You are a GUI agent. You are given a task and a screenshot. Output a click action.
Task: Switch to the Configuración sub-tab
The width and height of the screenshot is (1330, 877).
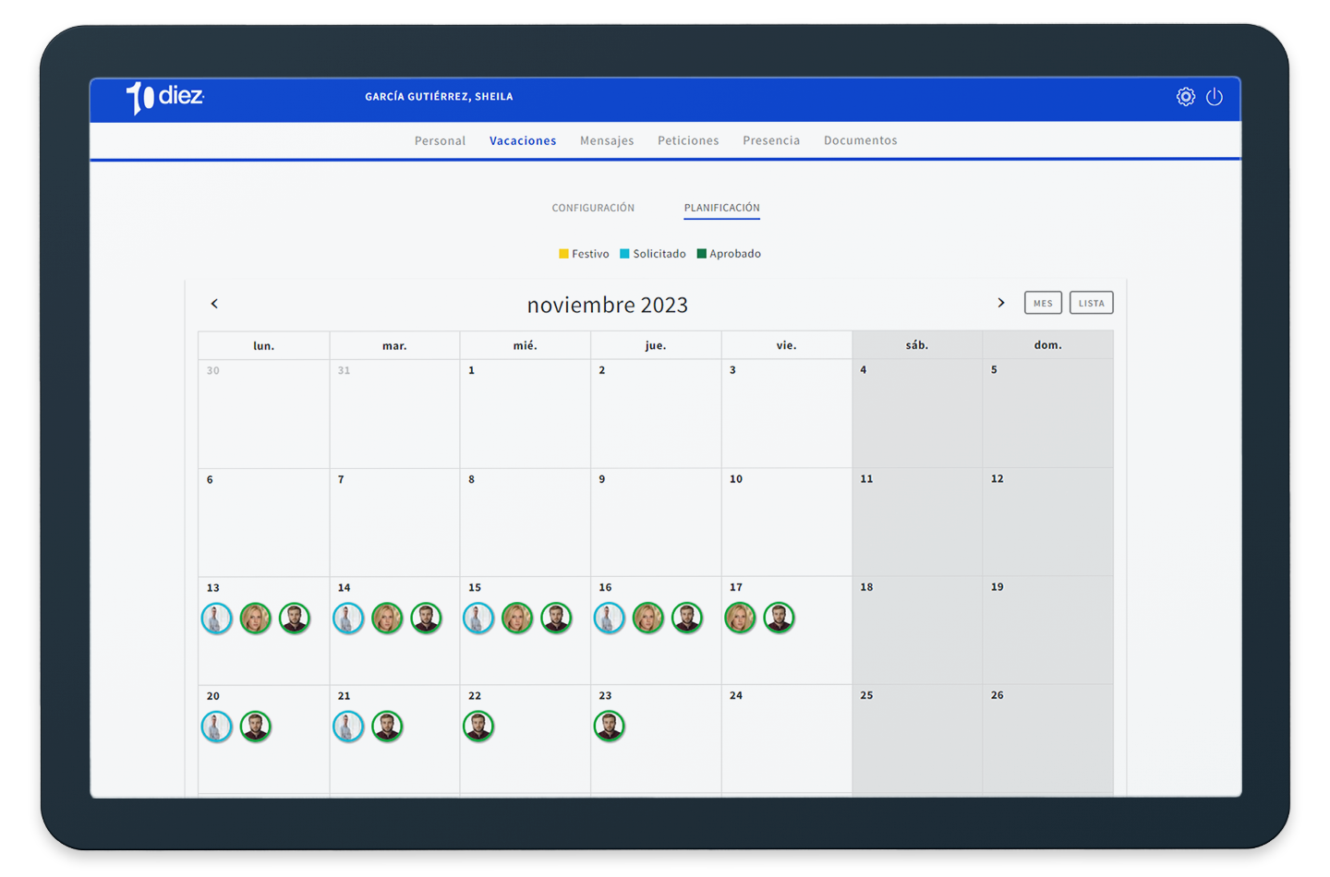pos(593,208)
